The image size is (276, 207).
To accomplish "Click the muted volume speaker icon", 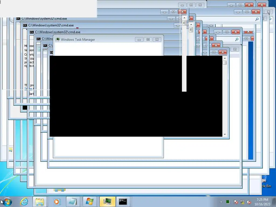I will [249, 202].
